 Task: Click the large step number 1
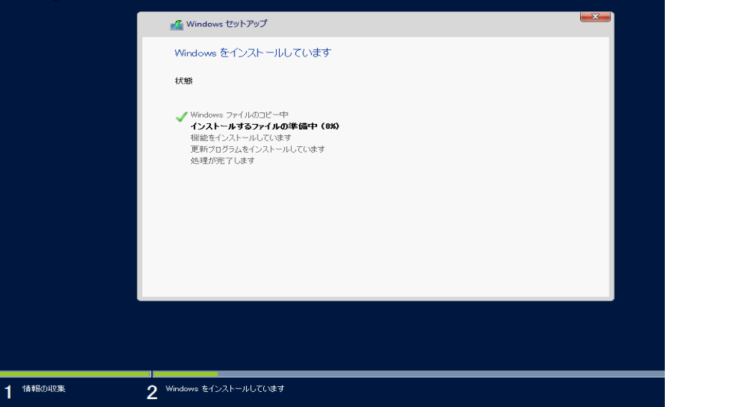pos(8,392)
